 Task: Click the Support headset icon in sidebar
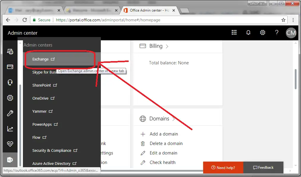click(x=10, y=82)
